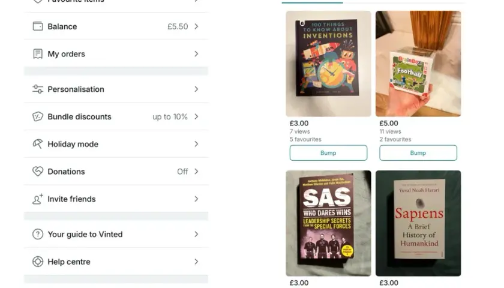Open the SAS Who Dares Wins photo
The width and height of the screenshot is (504, 288).
pos(328,223)
